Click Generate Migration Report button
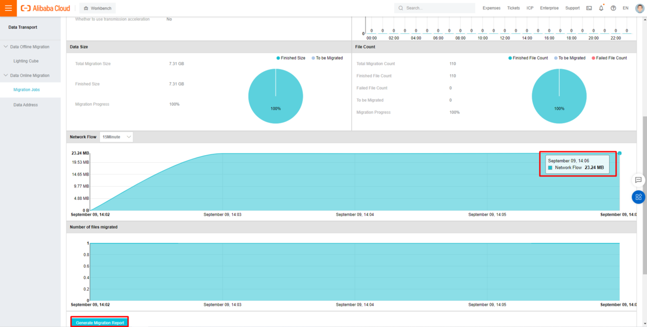 [100, 323]
